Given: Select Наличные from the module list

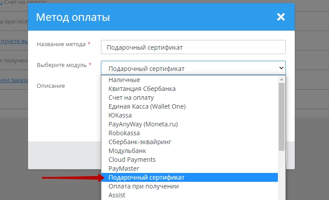Looking at the screenshot, I should (x=124, y=80).
